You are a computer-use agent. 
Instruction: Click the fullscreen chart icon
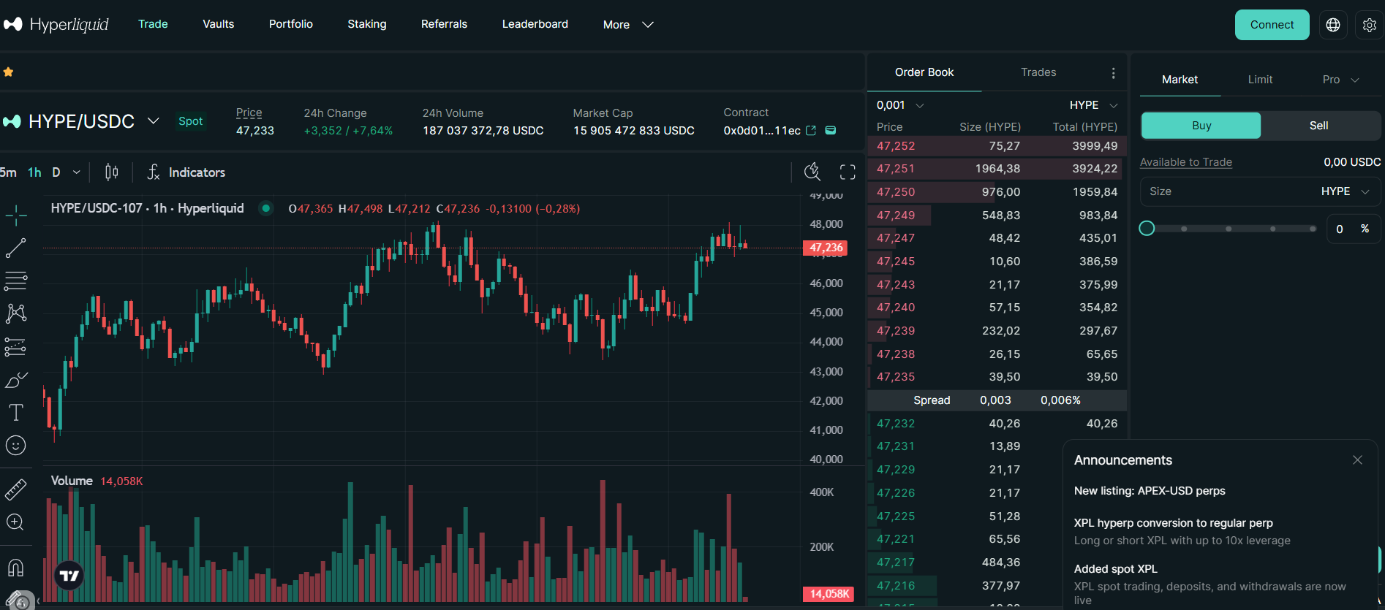pos(848,172)
